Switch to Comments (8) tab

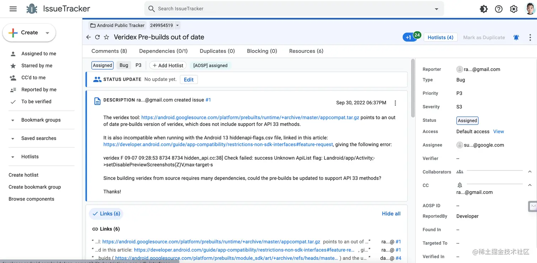pos(109,51)
